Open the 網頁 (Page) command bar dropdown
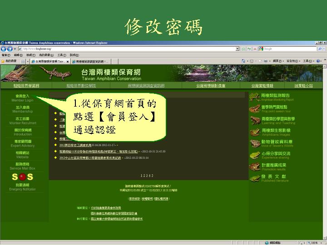 [278, 61]
